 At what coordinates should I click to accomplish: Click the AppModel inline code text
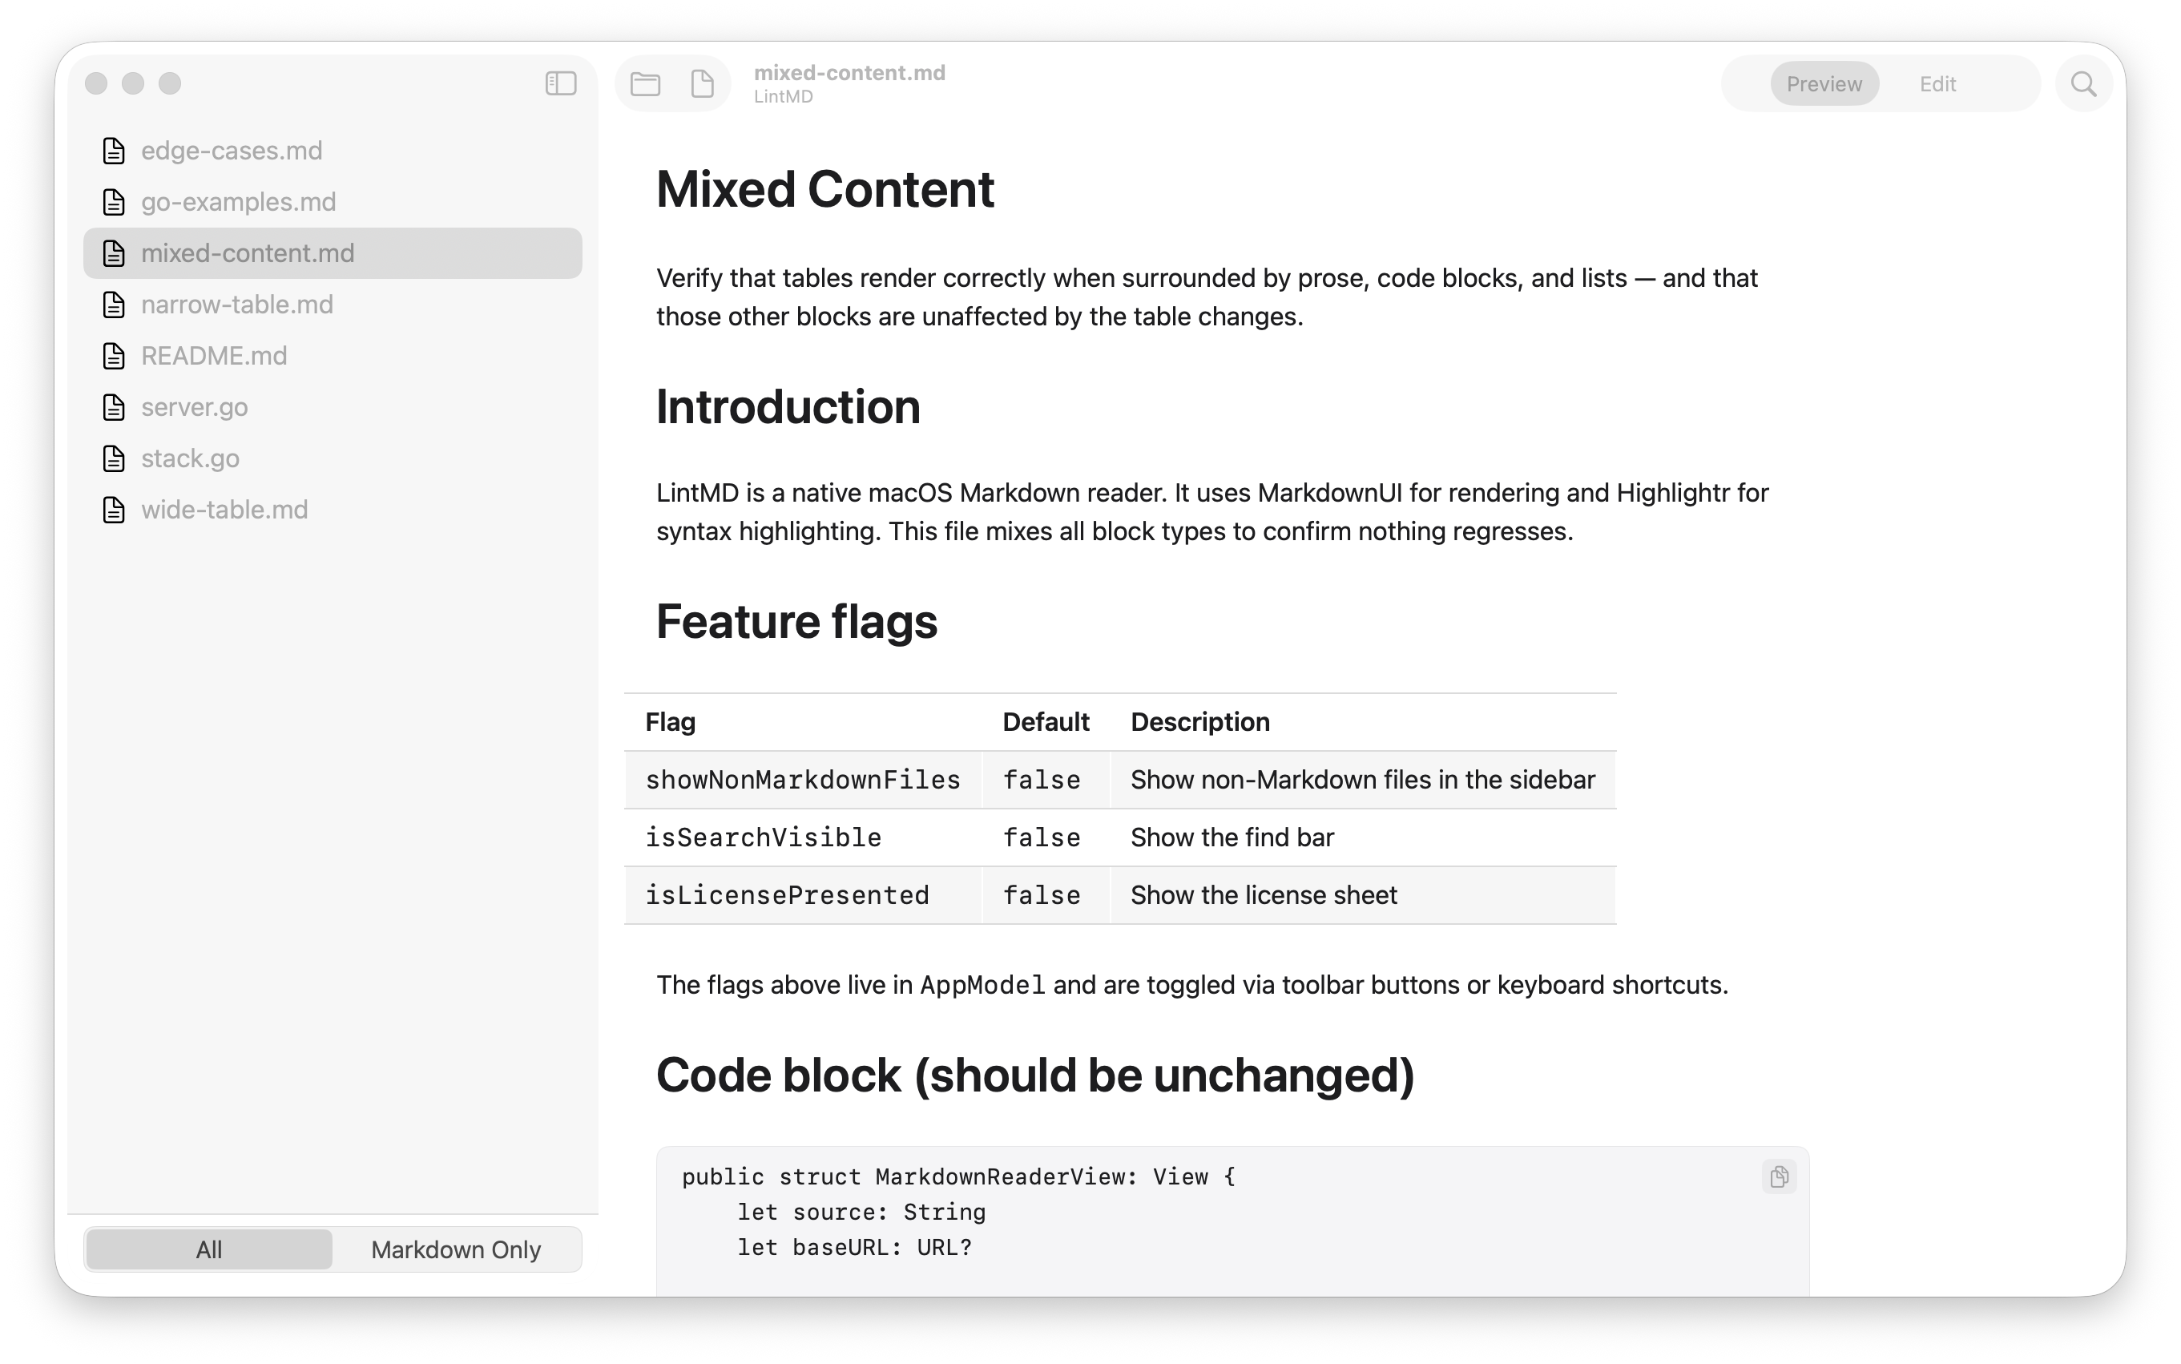(982, 985)
